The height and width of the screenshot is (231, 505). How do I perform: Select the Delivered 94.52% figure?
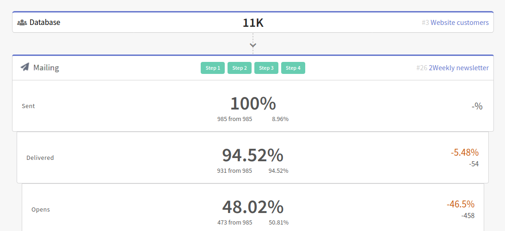pos(252,155)
